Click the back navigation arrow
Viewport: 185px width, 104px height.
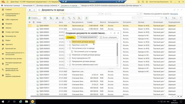click(30, 10)
